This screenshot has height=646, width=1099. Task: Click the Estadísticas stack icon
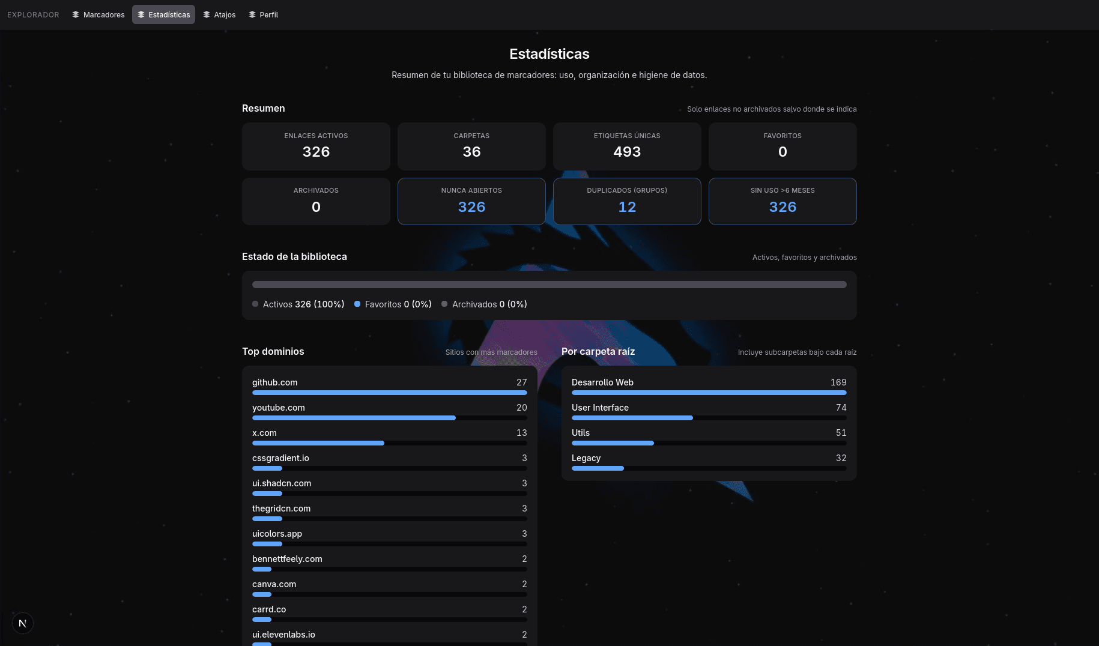141,14
